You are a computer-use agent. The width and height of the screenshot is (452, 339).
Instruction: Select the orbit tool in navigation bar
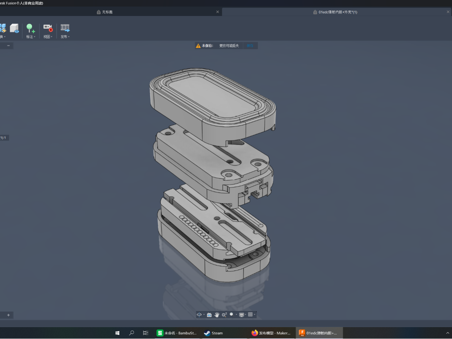(199, 314)
